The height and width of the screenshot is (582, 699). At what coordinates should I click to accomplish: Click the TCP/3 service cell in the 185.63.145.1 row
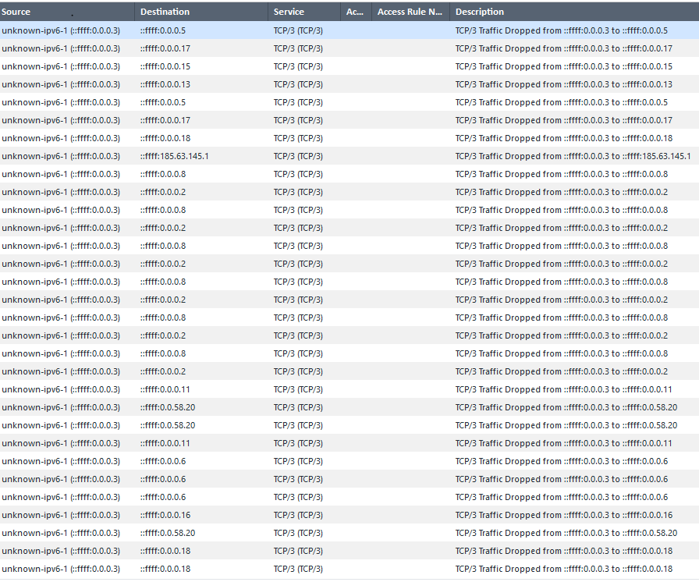pos(298,156)
